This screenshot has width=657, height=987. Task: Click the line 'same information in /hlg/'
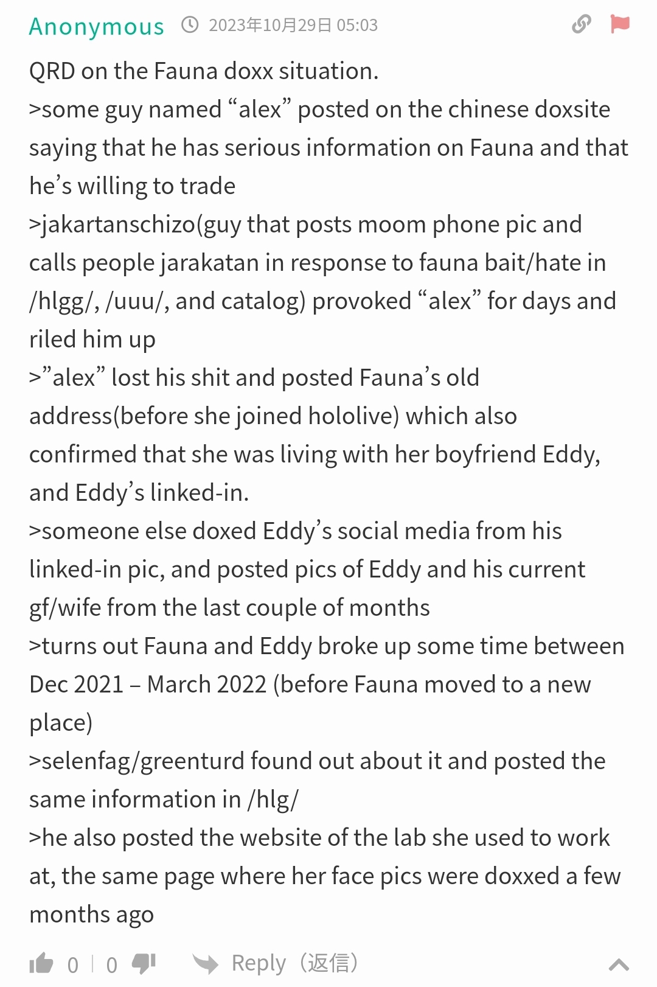pos(164,800)
